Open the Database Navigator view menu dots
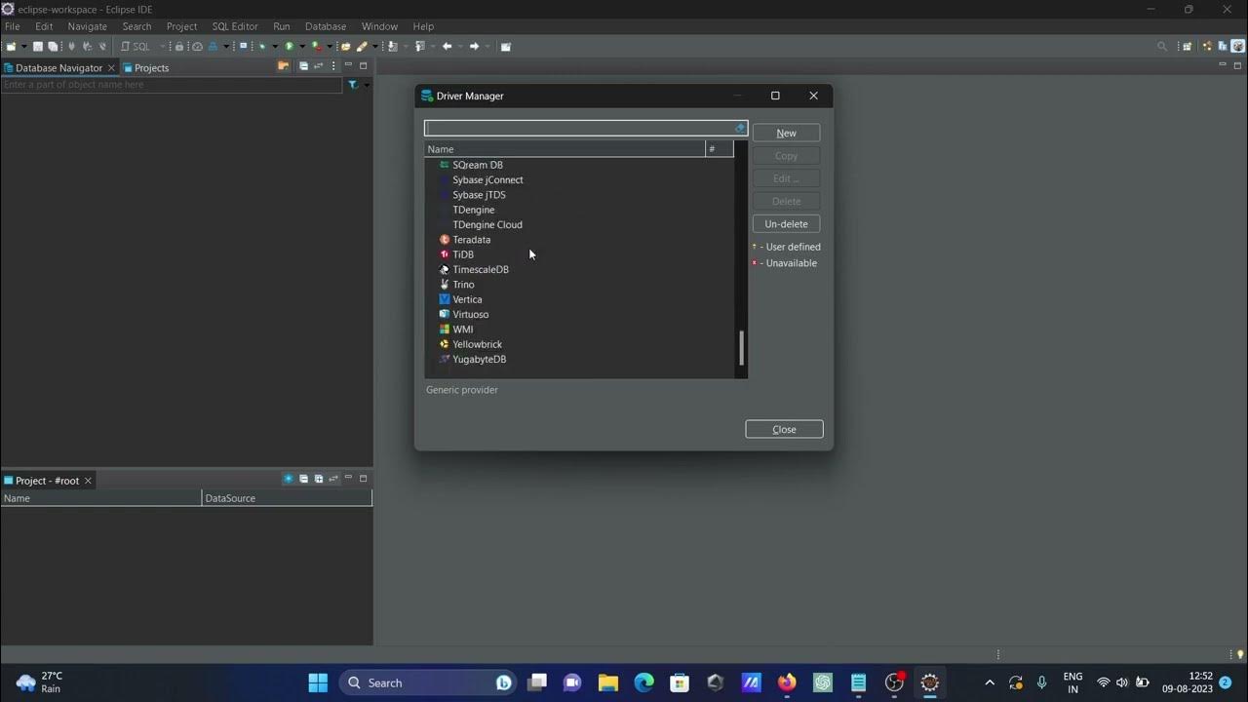The height and width of the screenshot is (702, 1248). (333, 66)
